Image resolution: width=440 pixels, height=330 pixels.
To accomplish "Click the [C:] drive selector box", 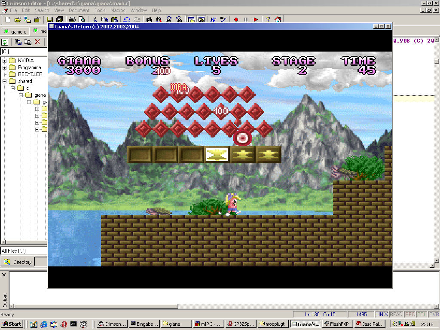I will click(24, 52).
